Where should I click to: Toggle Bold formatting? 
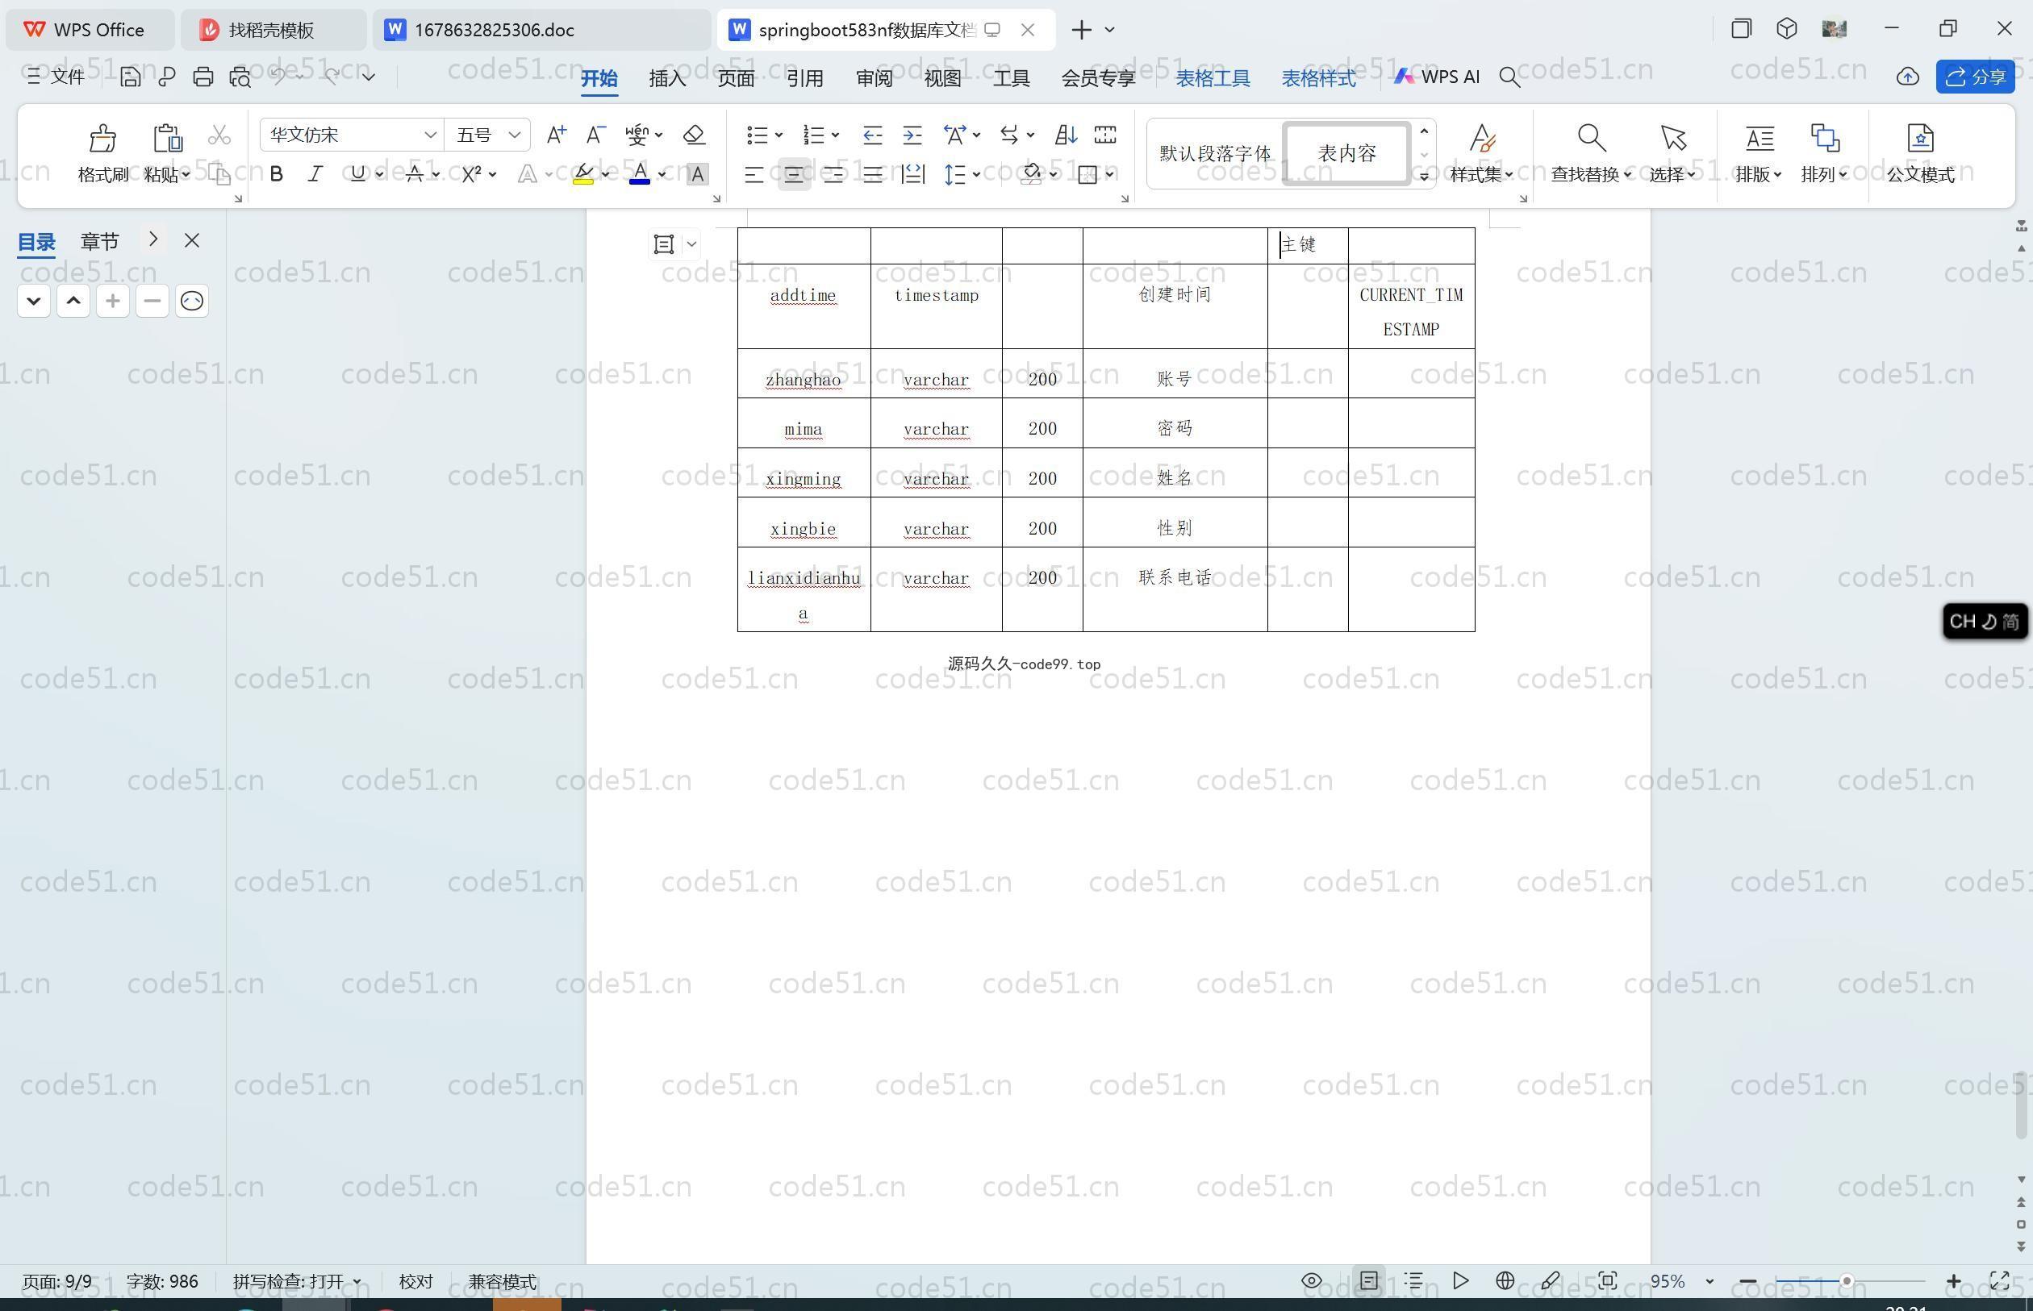(x=276, y=173)
